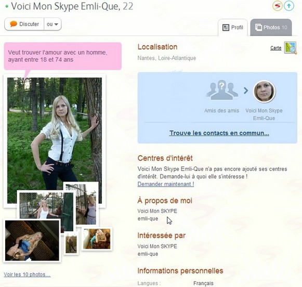The width and height of the screenshot is (302, 287).
Task: Click the chevron arrow between friends and avatar
Action: [x=246, y=90]
